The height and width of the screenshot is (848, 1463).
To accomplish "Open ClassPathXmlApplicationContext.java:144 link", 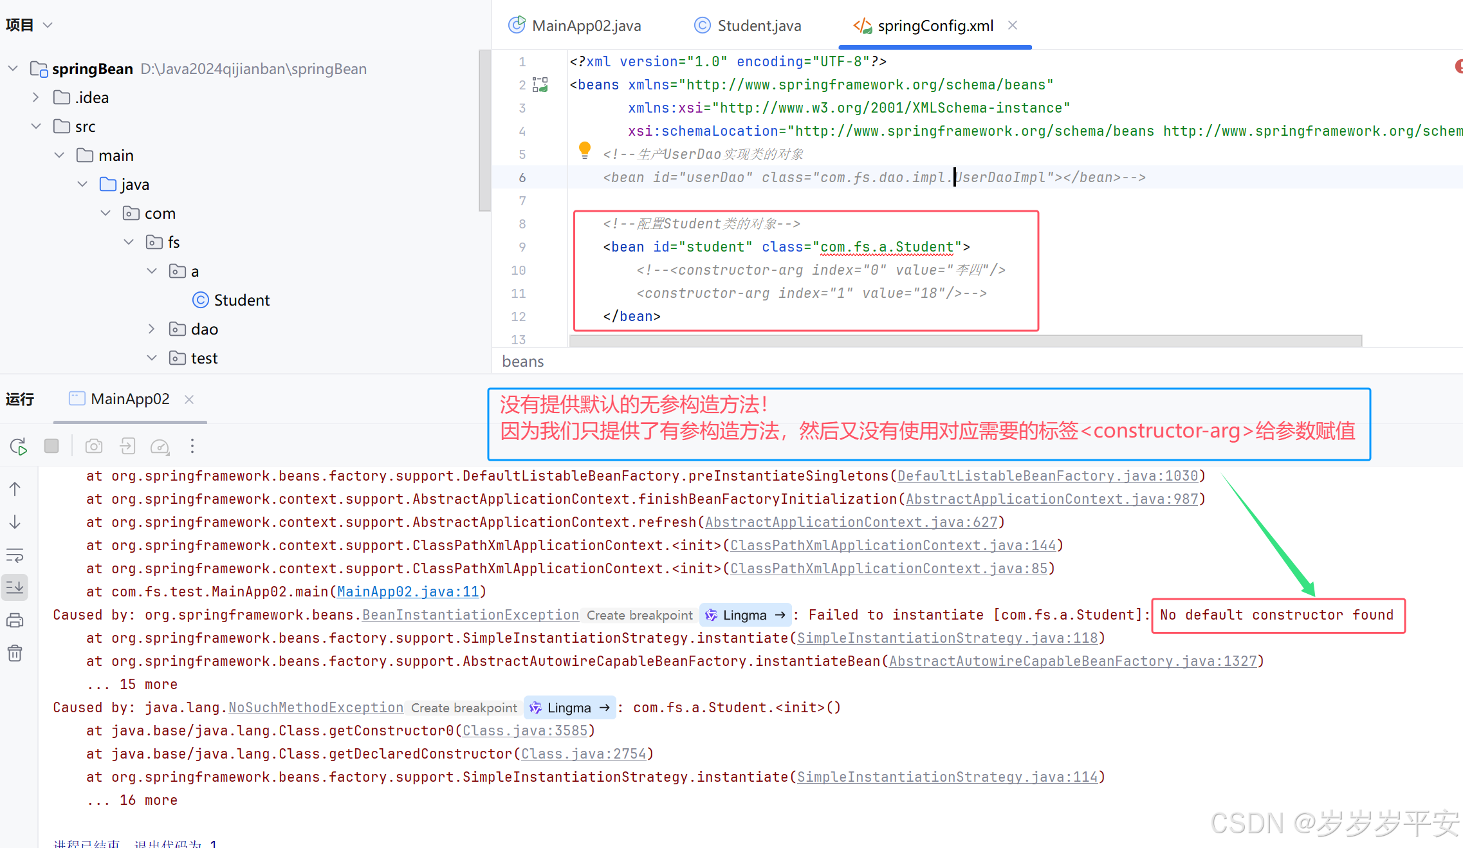I will (893, 546).
